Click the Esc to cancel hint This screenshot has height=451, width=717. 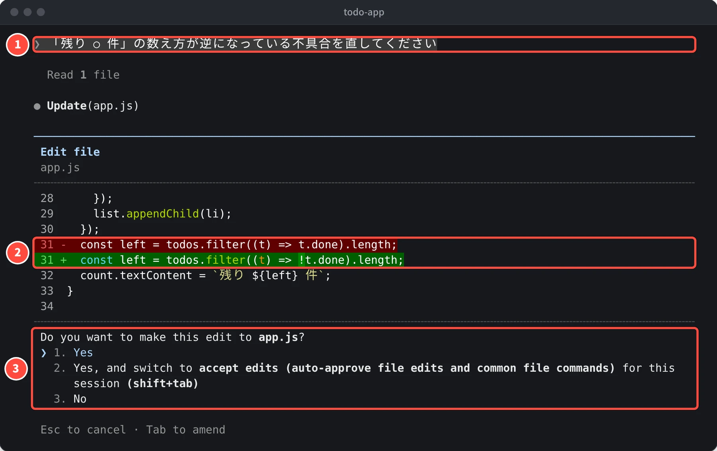83,429
